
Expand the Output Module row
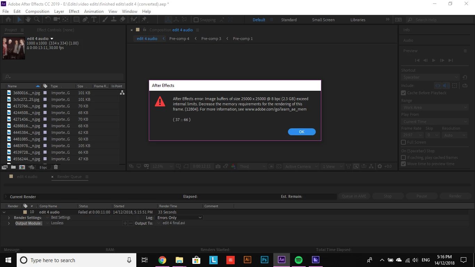(x=9, y=223)
